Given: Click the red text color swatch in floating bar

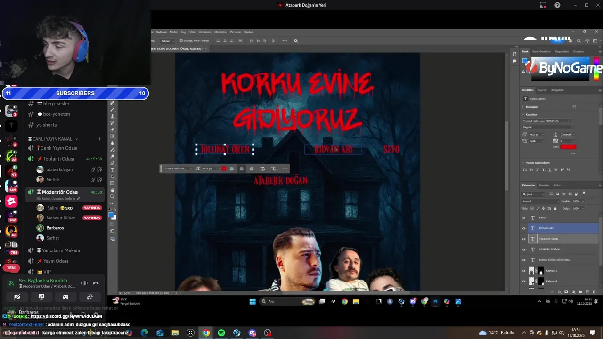Looking at the screenshot, I should point(224,169).
